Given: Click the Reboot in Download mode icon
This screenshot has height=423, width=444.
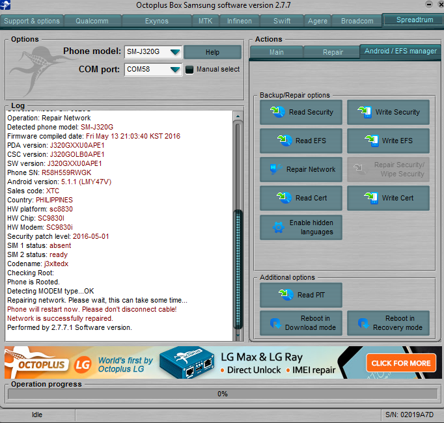Looking at the screenshot, I should coord(275,323).
